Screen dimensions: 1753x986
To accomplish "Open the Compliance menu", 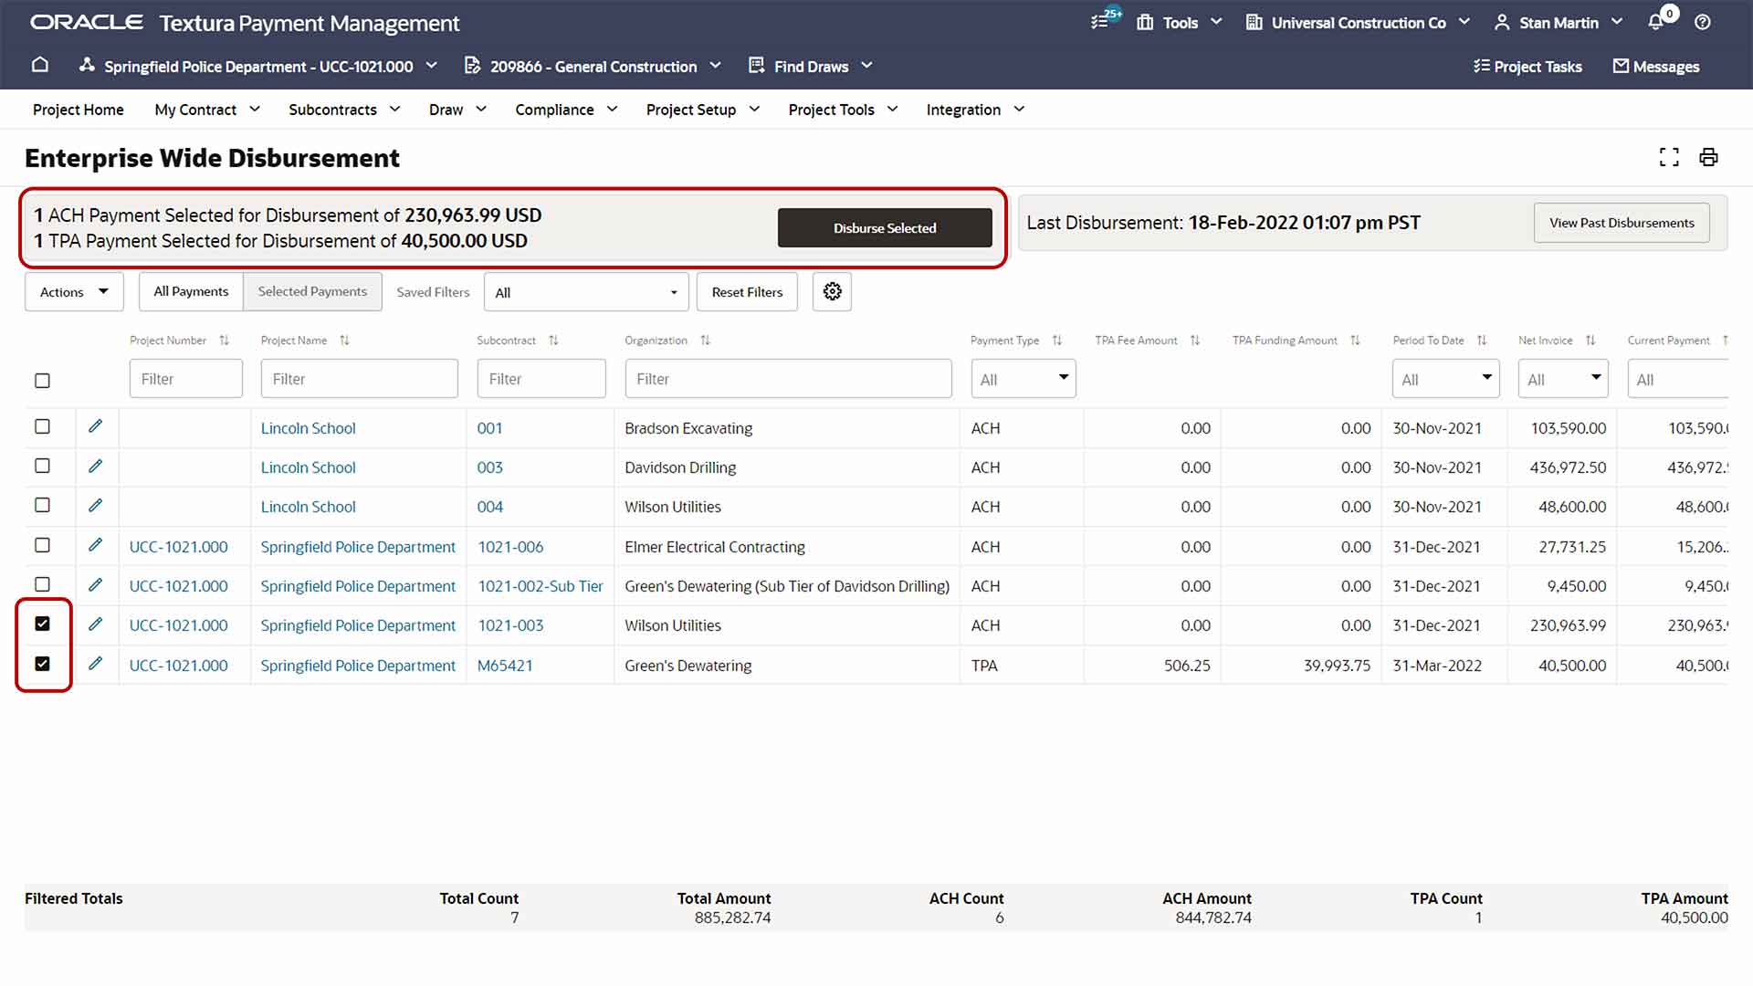I will (566, 110).
